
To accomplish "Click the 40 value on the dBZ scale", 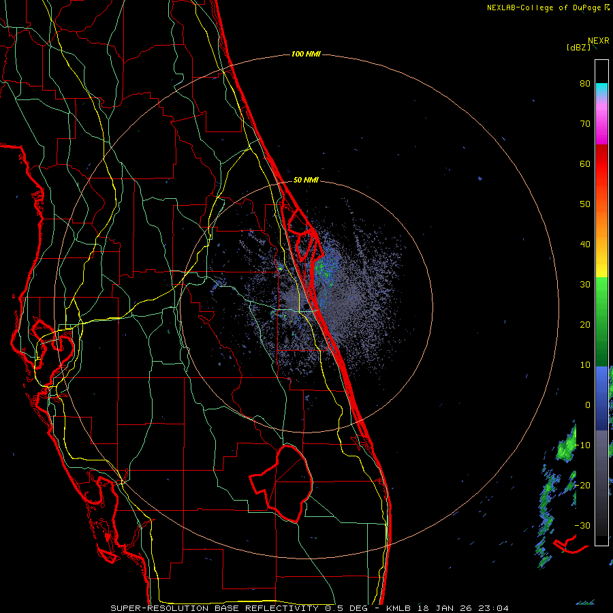I will (585, 245).
